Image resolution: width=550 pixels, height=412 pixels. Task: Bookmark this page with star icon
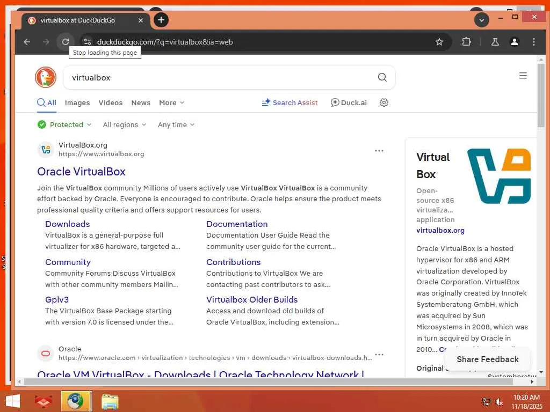439,42
